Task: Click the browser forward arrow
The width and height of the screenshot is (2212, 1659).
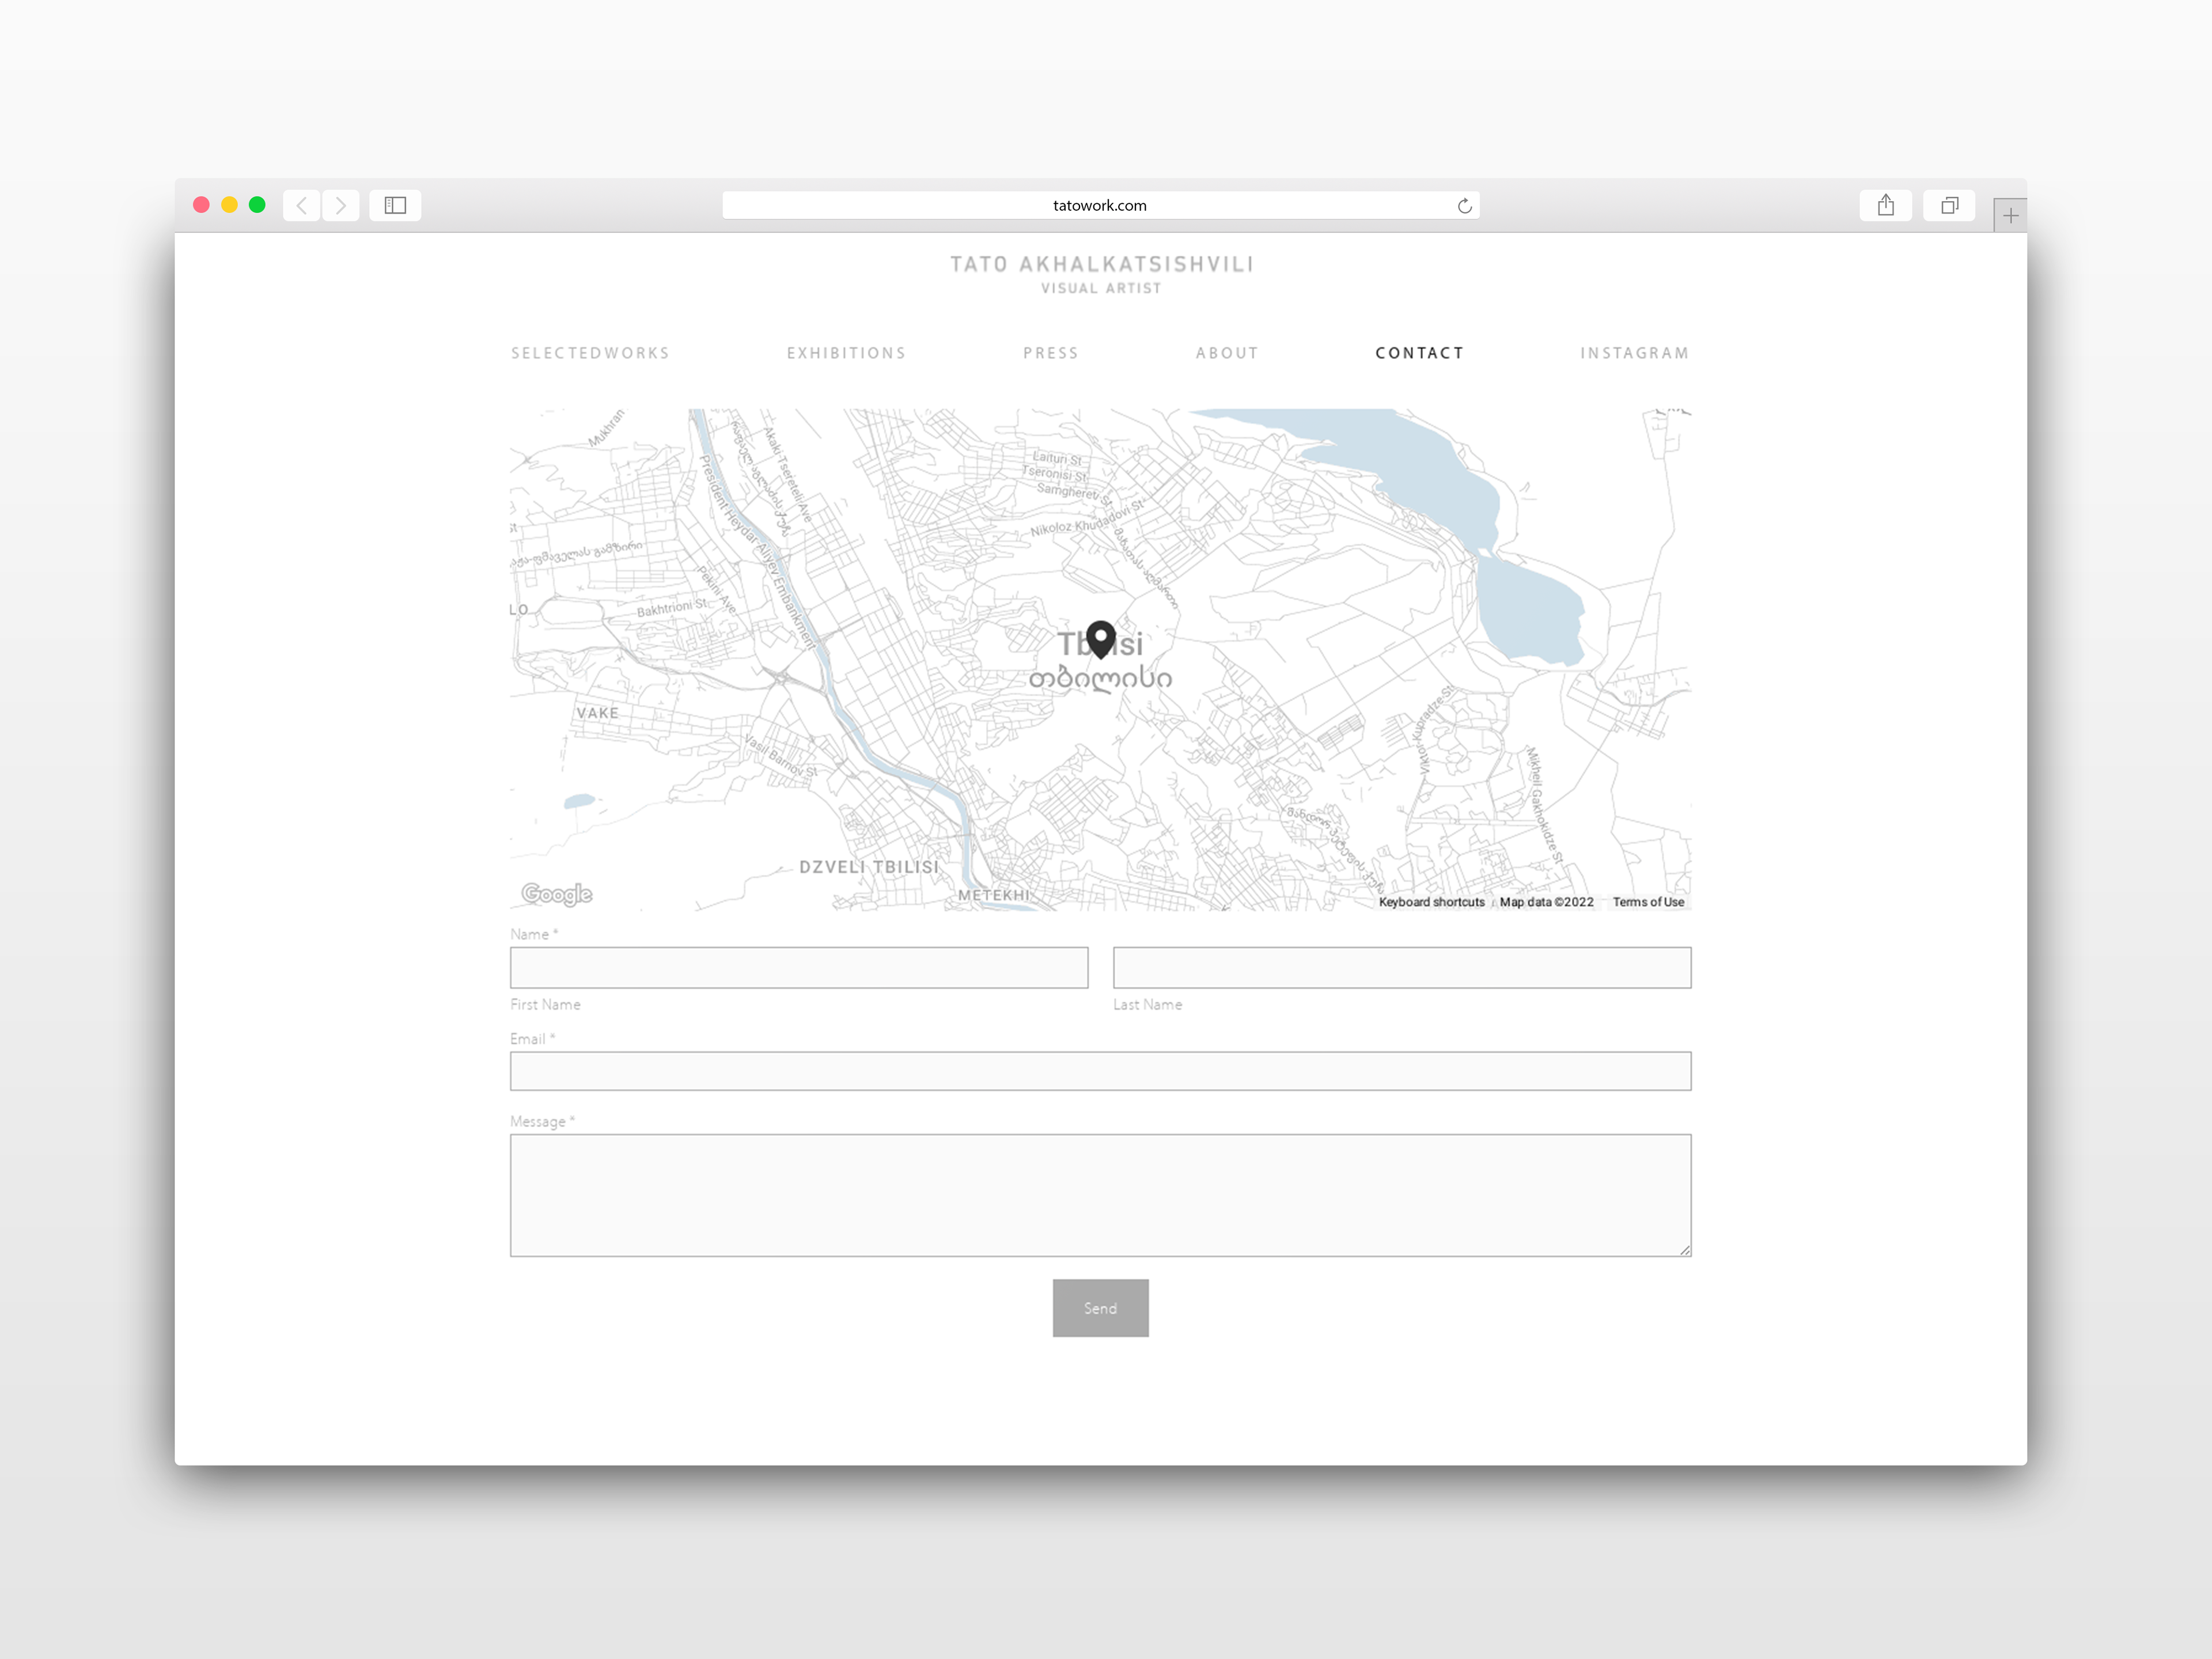Action: point(341,205)
